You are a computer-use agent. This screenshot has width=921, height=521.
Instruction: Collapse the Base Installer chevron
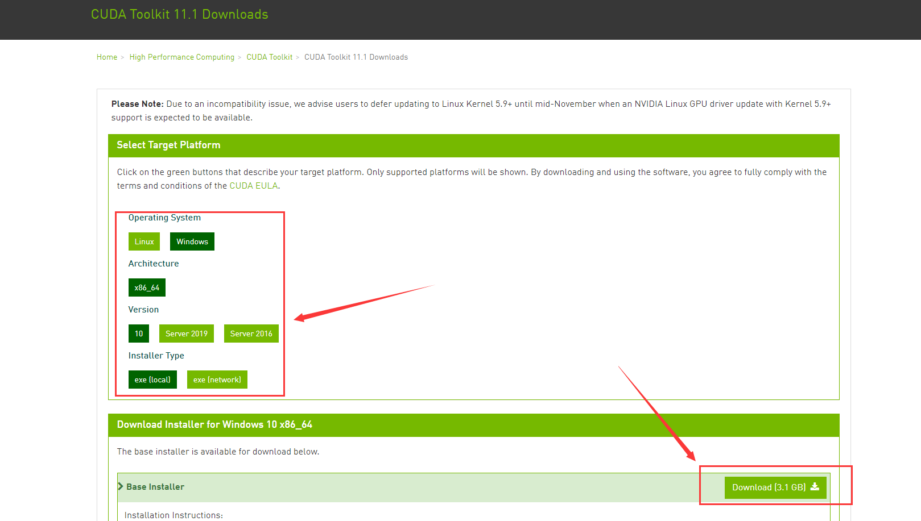[x=121, y=486]
